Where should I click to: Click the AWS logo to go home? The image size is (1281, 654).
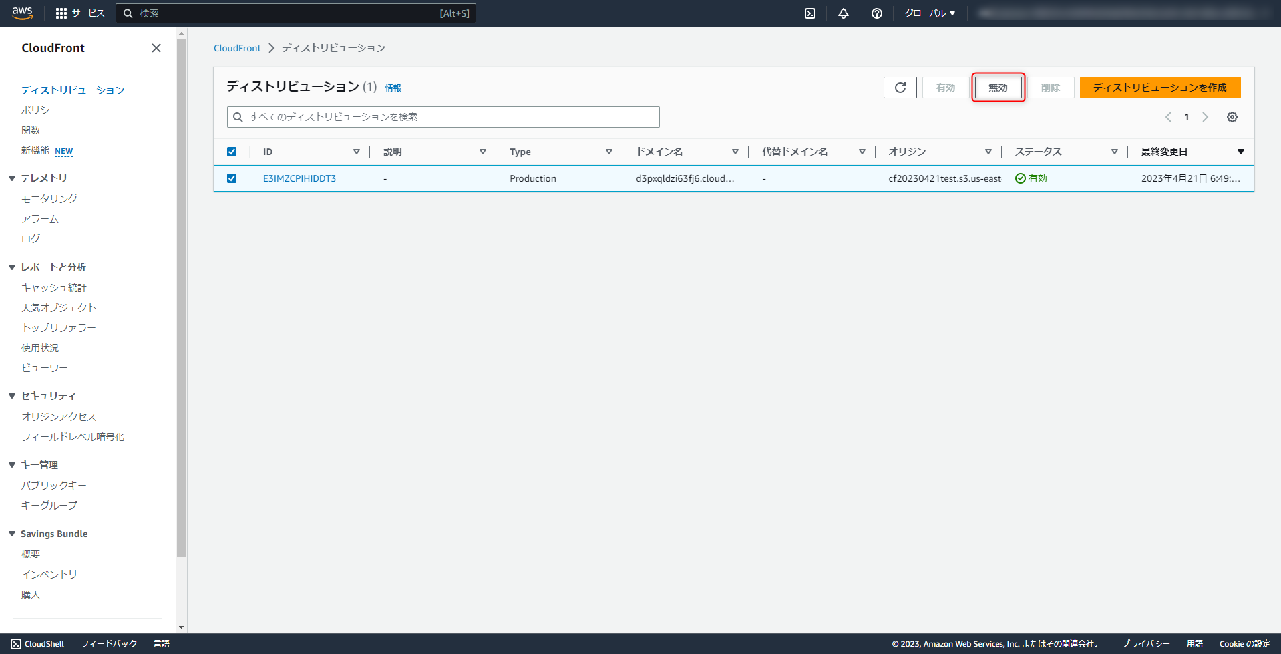point(21,13)
